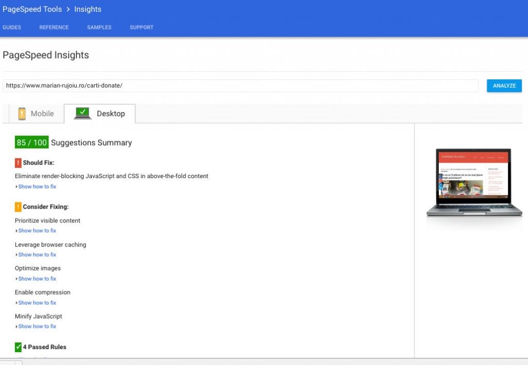
Task: Expand Show how to fix under Optimize images
Action: [37, 279]
